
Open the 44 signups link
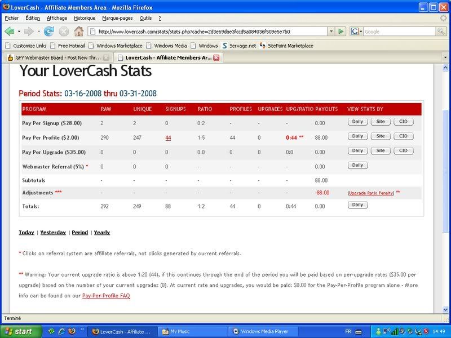168,137
